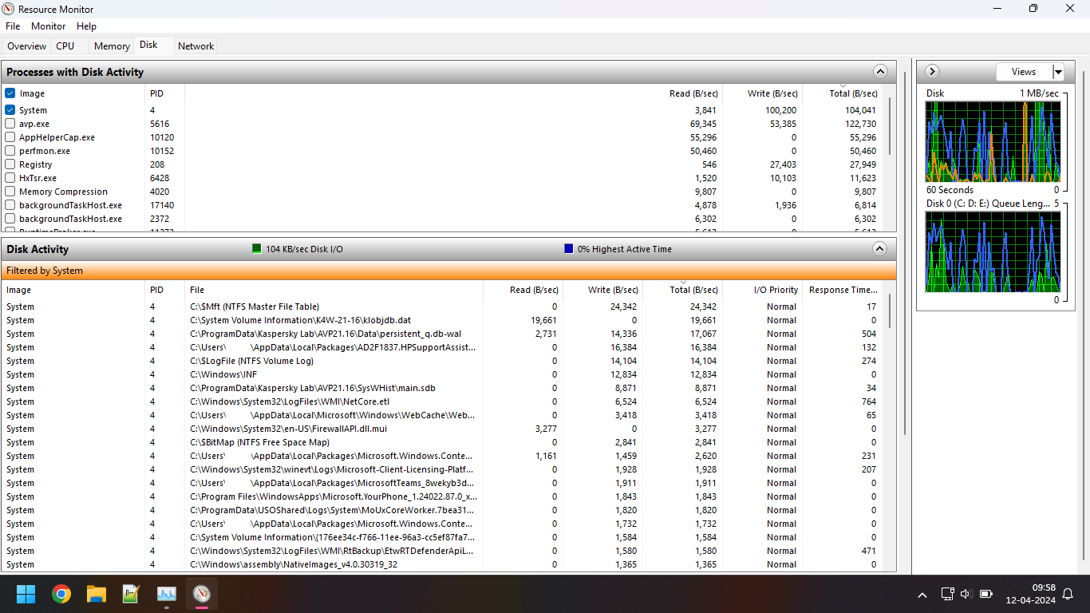Open File Explorer from the taskbar
Viewport: 1090px width, 613px height.
pos(96,594)
